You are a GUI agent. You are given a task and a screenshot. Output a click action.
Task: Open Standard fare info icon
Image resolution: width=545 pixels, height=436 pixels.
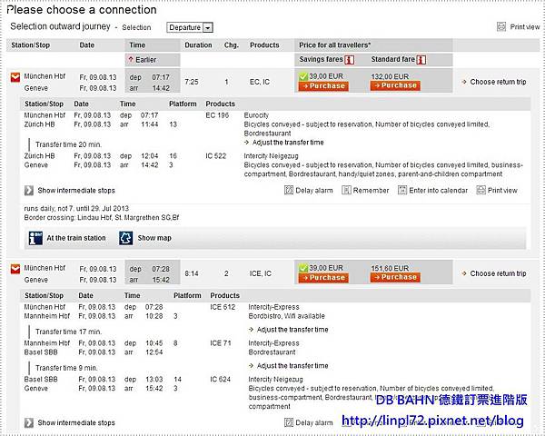click(421, 60)
